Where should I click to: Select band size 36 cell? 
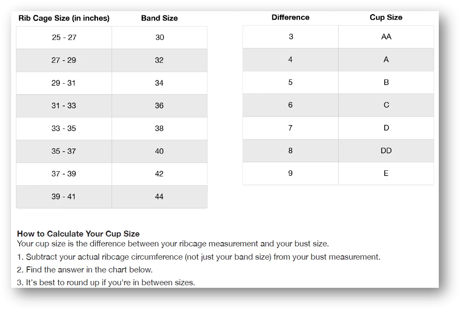pos(159,105)
